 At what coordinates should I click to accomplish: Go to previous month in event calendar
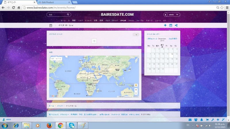point(152,39)
